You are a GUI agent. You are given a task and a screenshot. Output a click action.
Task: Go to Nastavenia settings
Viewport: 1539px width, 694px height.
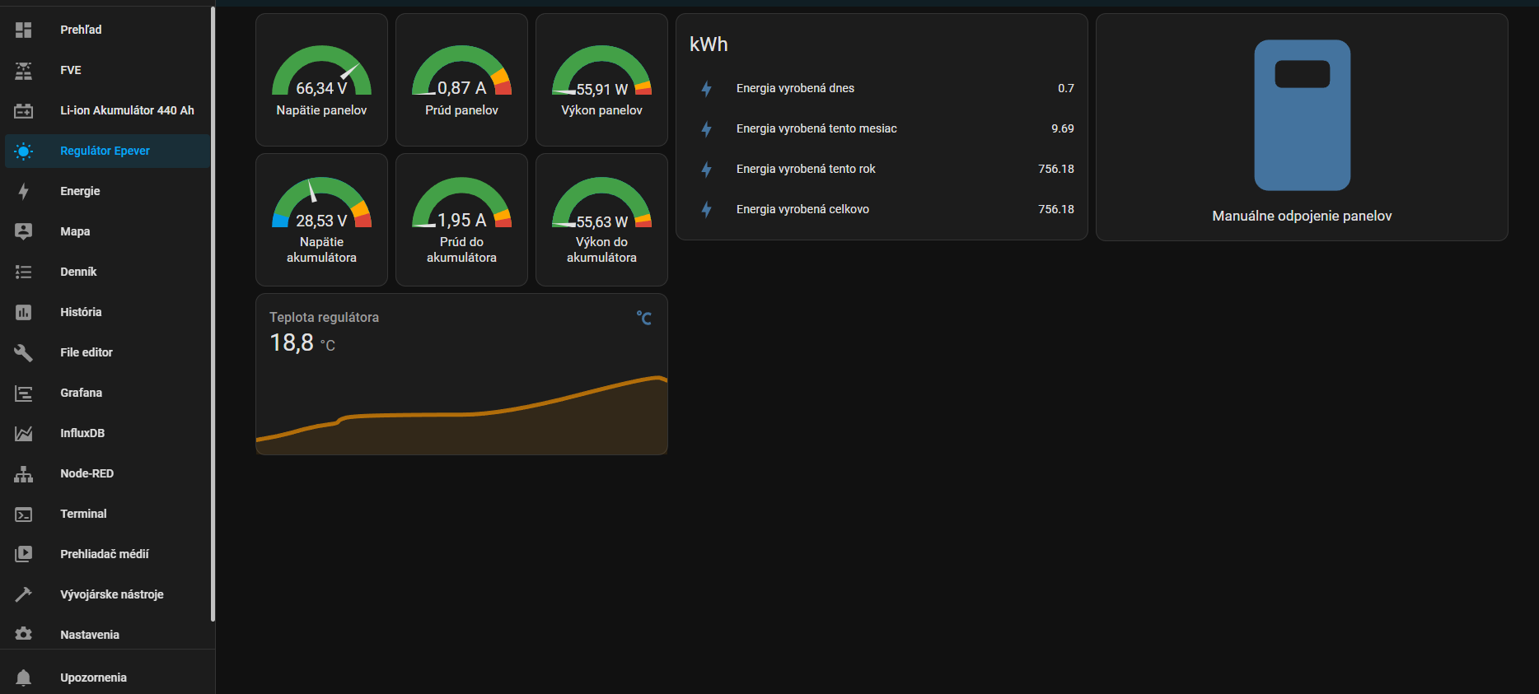coord(89,635)
